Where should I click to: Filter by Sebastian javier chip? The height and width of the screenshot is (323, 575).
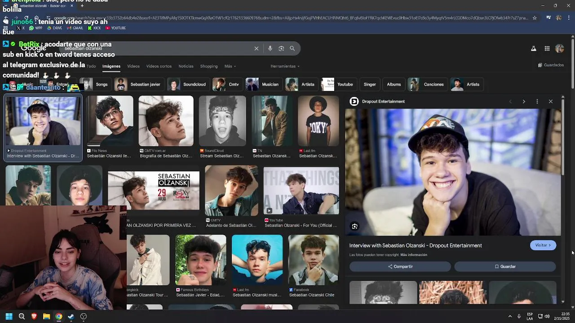[x=139, y=84]
